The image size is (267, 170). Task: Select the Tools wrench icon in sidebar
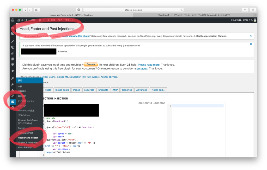point(13,96)
